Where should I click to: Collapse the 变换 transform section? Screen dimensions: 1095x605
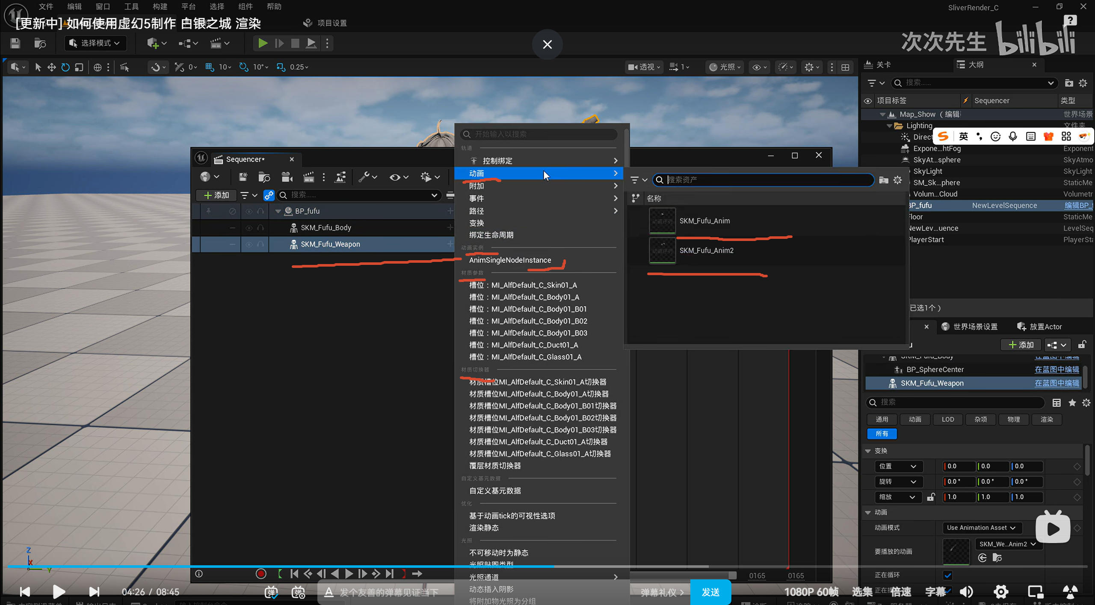click(868, 451)
